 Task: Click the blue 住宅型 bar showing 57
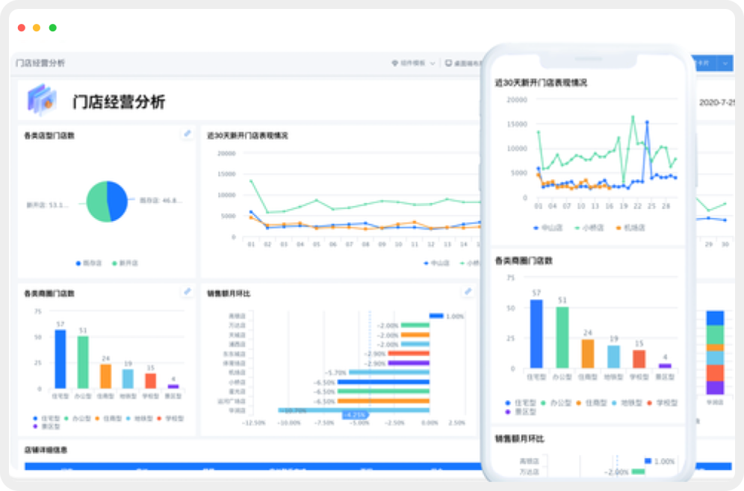click(x=61, y=359)
